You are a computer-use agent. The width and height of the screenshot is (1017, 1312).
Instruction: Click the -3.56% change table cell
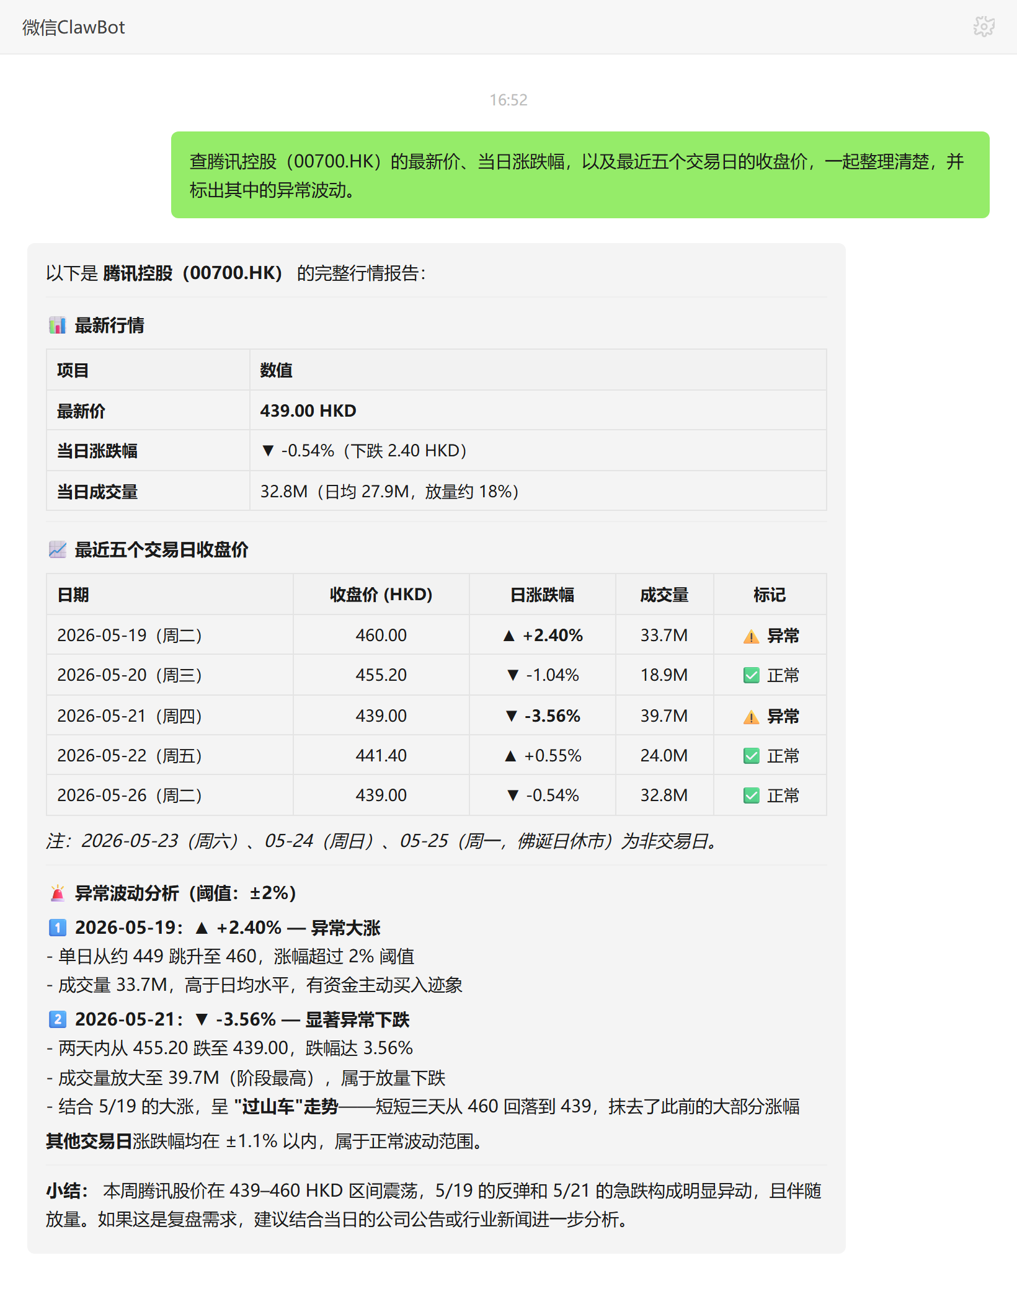pyautogui.click(x=543, y=716)
